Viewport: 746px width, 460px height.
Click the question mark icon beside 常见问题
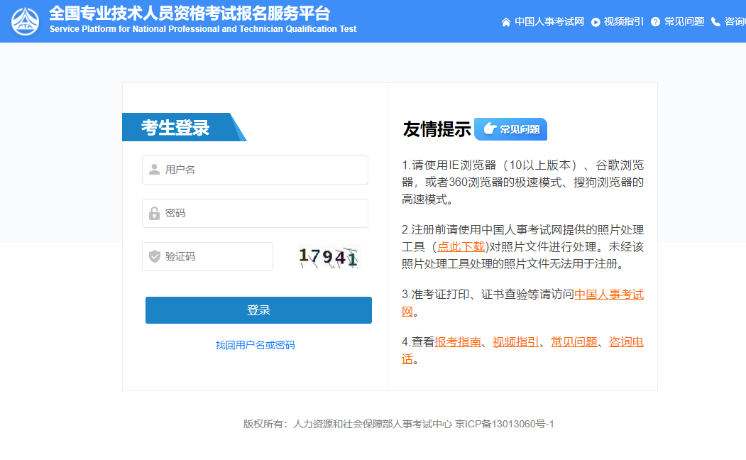pyautogui.click(x=655, y=22)
